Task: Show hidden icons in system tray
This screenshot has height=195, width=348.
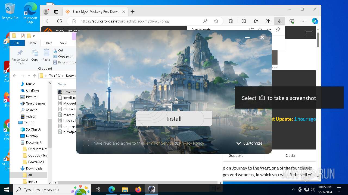Action: pyautogui.click(x=293, y=190)
